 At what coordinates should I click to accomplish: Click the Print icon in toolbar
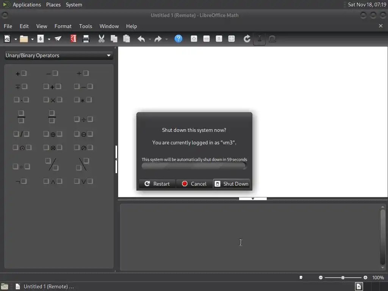click(86, 39)
